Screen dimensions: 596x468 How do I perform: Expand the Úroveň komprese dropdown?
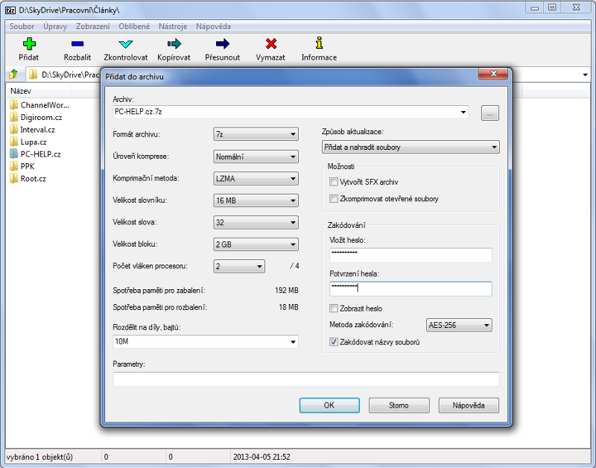coord(256,157)
